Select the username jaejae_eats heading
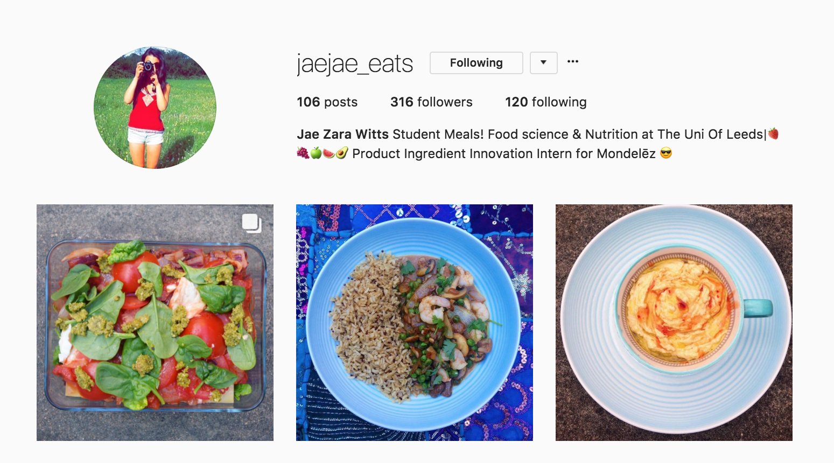 point(354,63)
